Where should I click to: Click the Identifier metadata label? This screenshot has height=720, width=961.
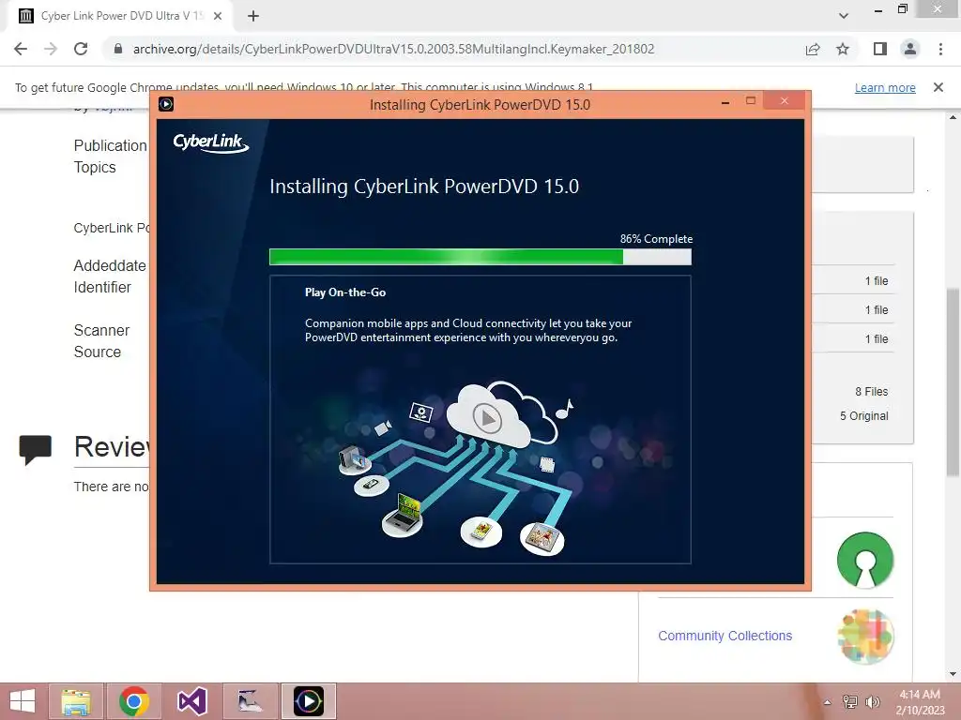coord(102,287)
